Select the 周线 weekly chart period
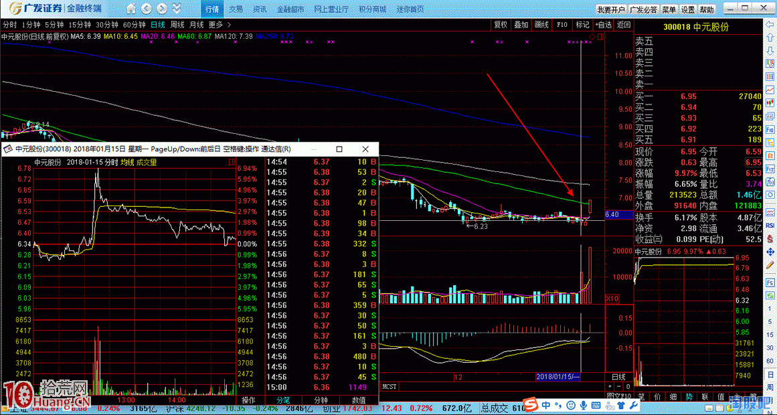The image size is (777, 415). tap(177, 25)
